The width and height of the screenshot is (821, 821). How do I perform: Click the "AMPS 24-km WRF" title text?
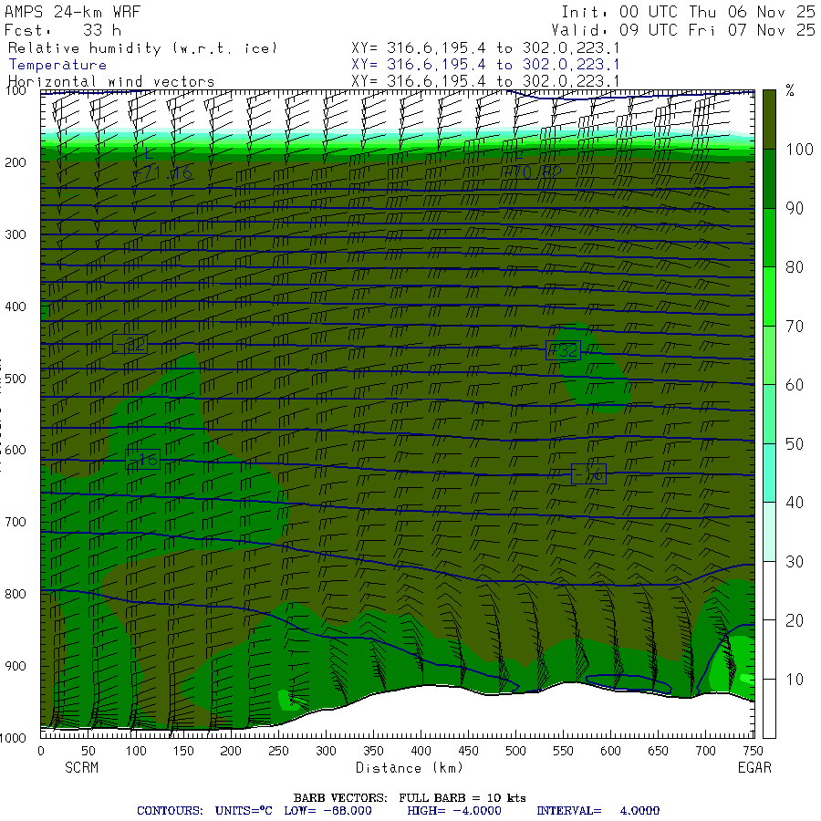tap(72, 12)
